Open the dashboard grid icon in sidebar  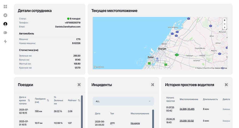[5, 6]
